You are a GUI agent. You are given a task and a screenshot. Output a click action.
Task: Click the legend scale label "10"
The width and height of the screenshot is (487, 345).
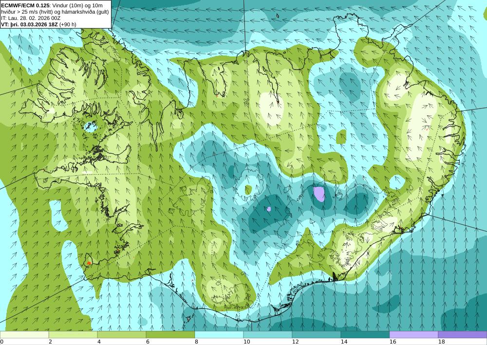[246, 342]
